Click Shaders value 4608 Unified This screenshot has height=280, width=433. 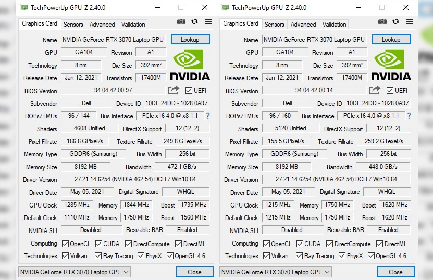coord(90,128)
